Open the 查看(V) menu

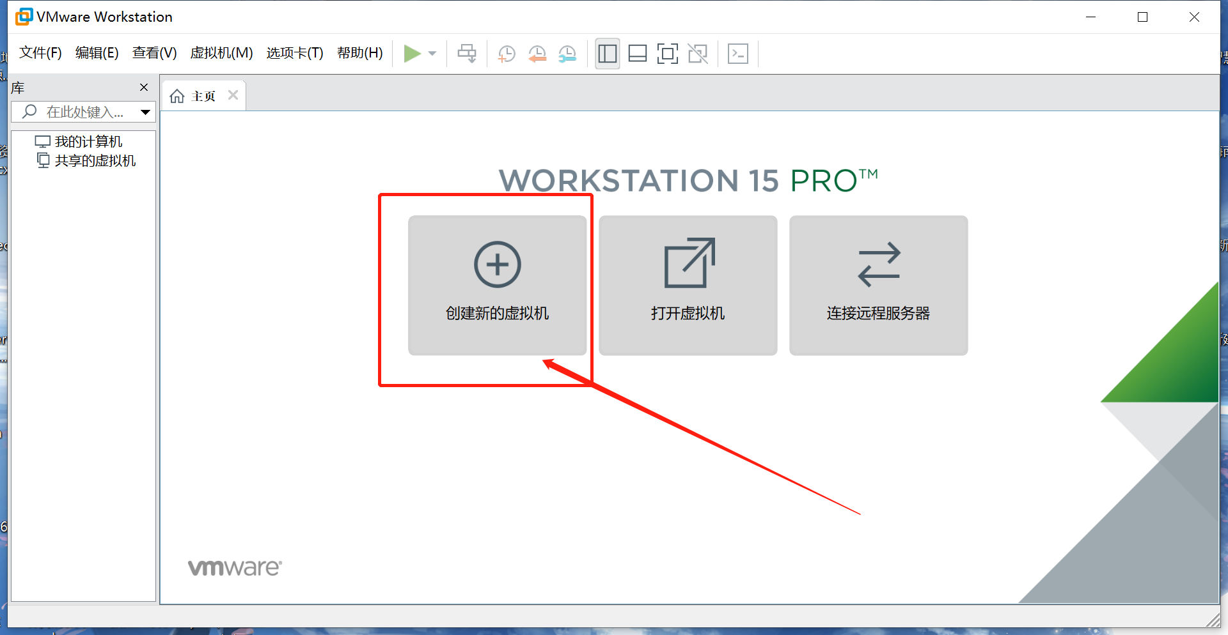(x=155, y=53)
